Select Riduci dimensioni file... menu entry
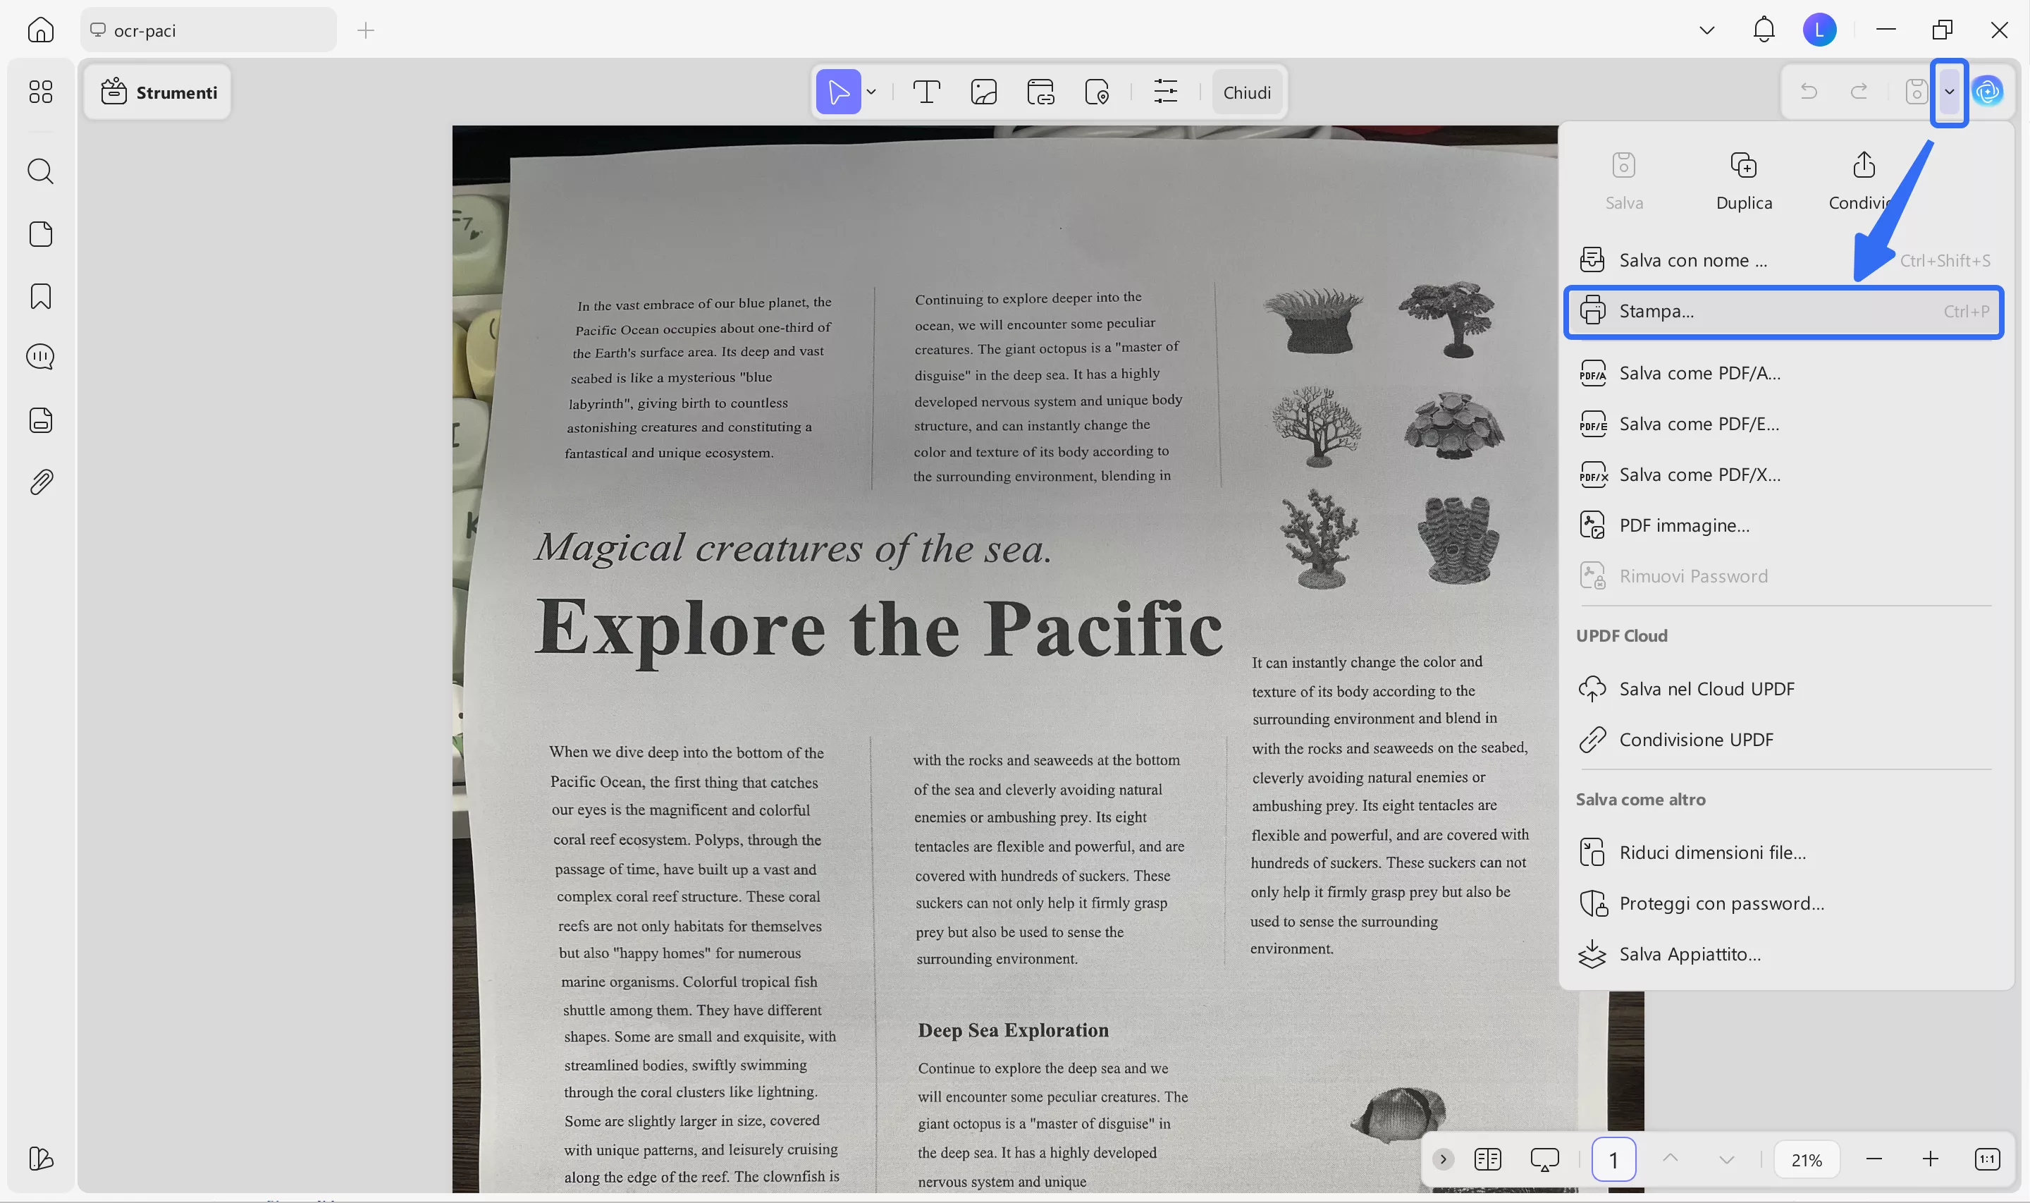Screen dimensions: 2030x1203 pyautogui.click(x=1711, y=853)
